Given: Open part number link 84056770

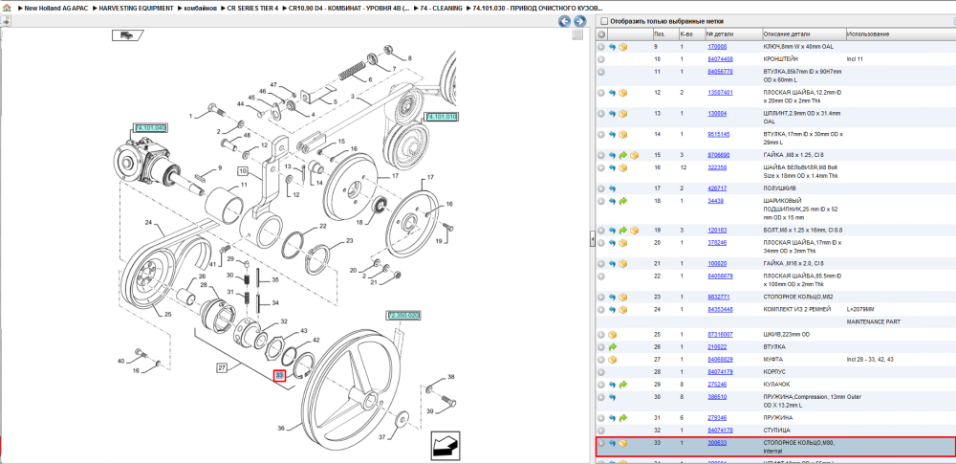Looking at the screenshot, I should (x=720, y=72).
